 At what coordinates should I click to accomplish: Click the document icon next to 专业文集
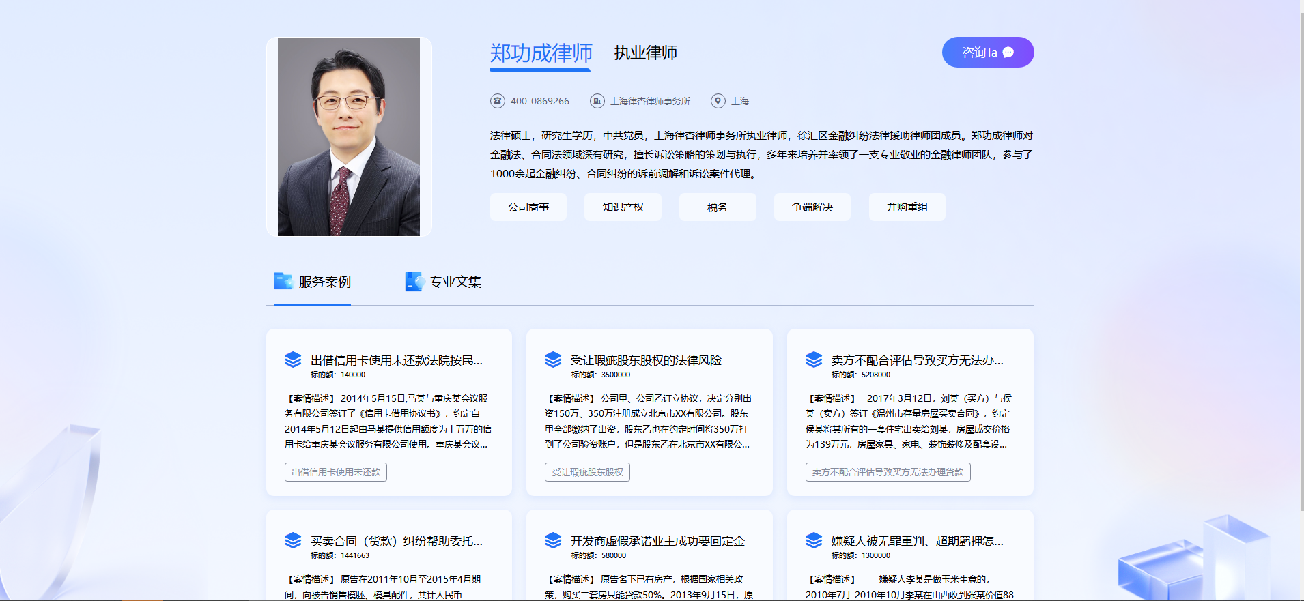[414, 281]
